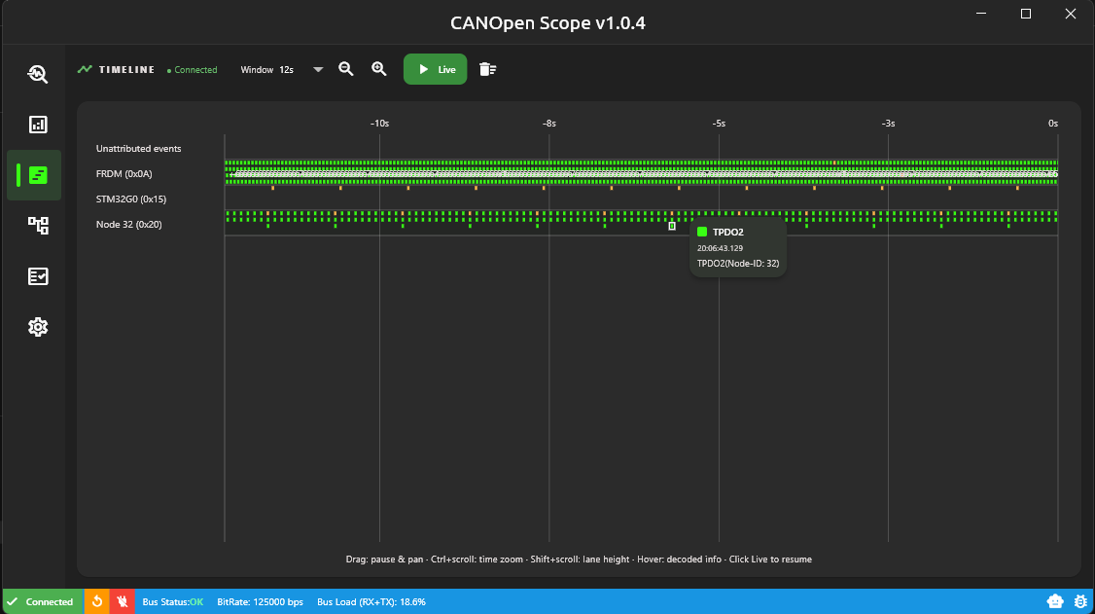Clear timeline events with trash icon
The height and width of the screenshot is (614, 1095).
487,69
